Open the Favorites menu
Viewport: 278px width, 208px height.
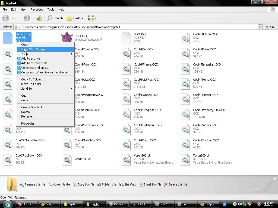point(37,9)
